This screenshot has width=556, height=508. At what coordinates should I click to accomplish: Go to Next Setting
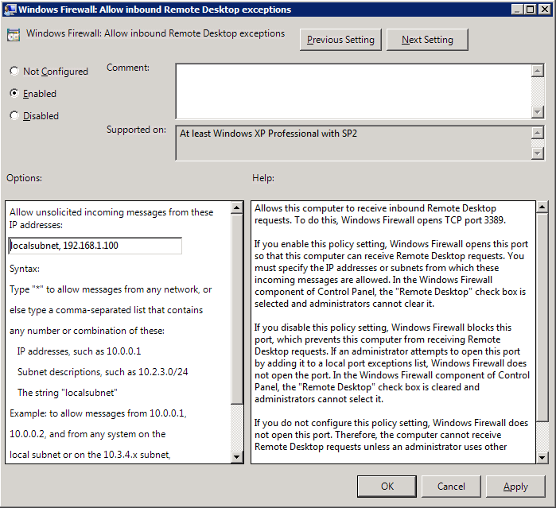tap(427, 40)
